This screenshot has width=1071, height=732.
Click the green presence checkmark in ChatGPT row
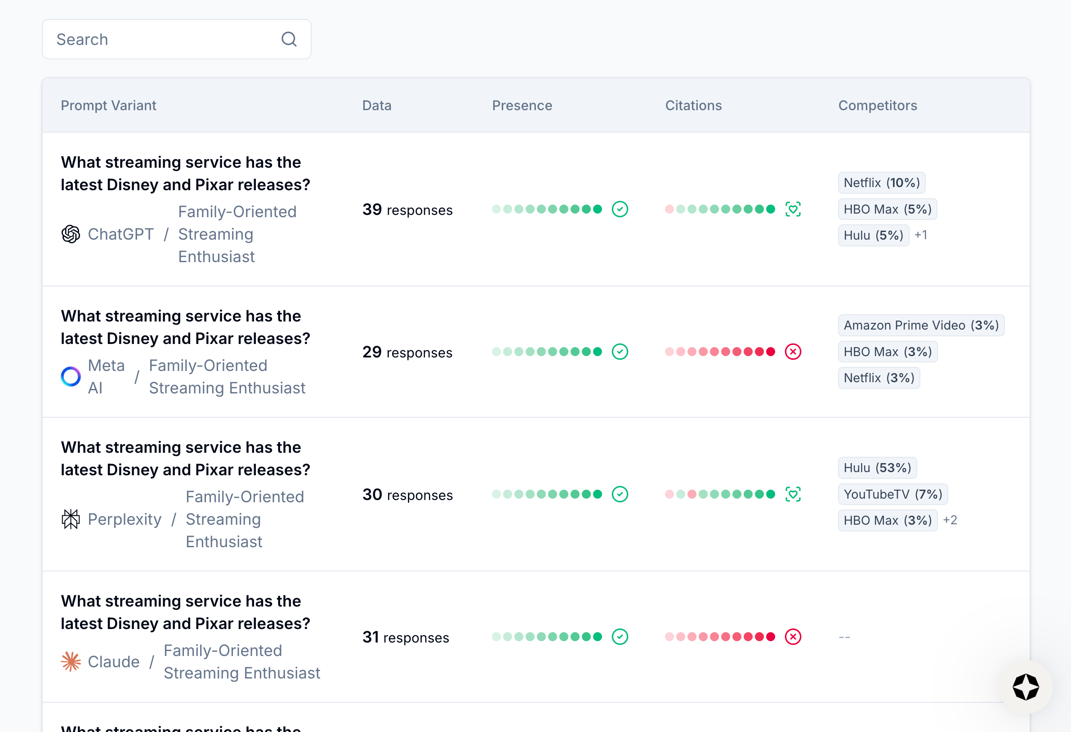pyautogui.click(x=620, y=209)
